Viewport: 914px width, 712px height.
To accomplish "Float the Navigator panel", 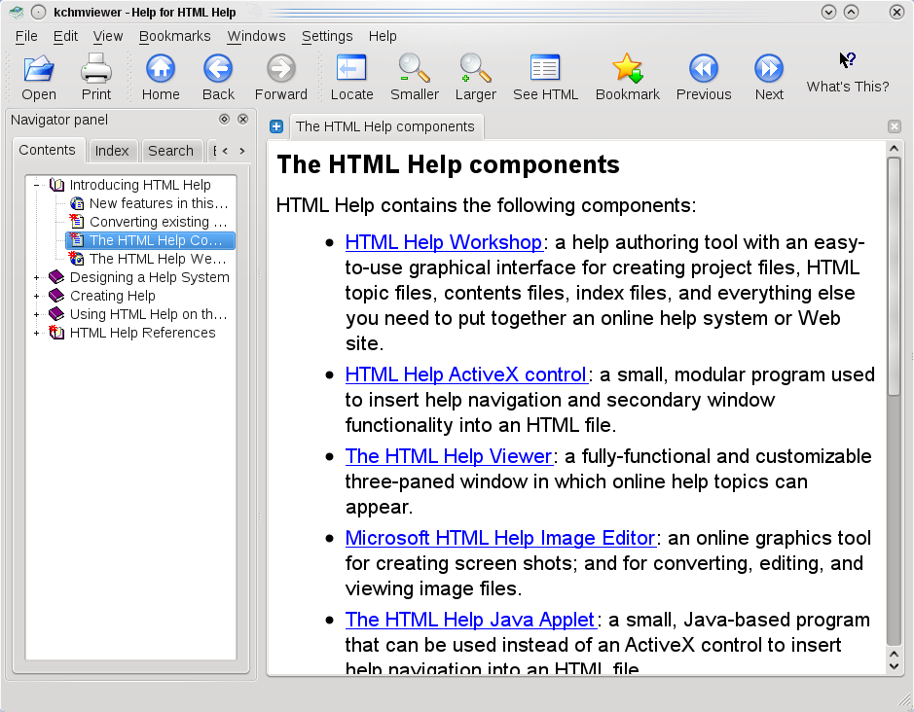I will 224,119.
